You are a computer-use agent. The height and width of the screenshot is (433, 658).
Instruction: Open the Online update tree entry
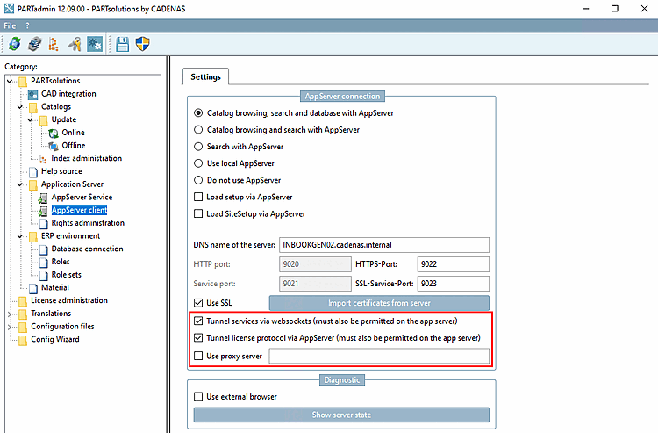coord(73,133)
